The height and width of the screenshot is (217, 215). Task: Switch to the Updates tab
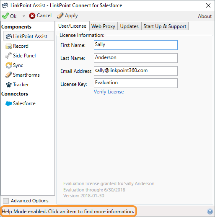(130, 26)
